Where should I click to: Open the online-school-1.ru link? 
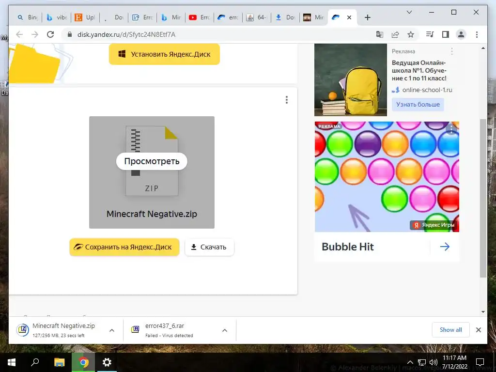click(427, 90)
